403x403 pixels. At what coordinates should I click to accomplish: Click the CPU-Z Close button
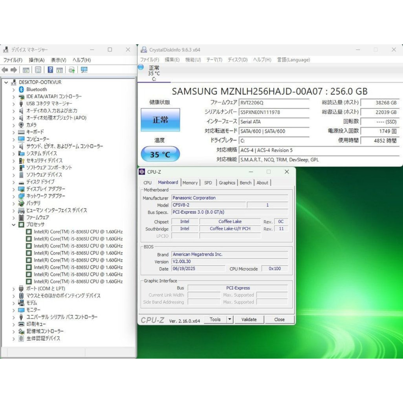[x=280, y=319]
